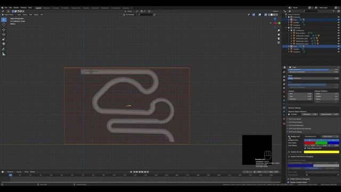The height and width of the screenshot is (192, 341).
Task: Toggle Snap Offsets to Grid checkbox
Action: click(305, 148)
